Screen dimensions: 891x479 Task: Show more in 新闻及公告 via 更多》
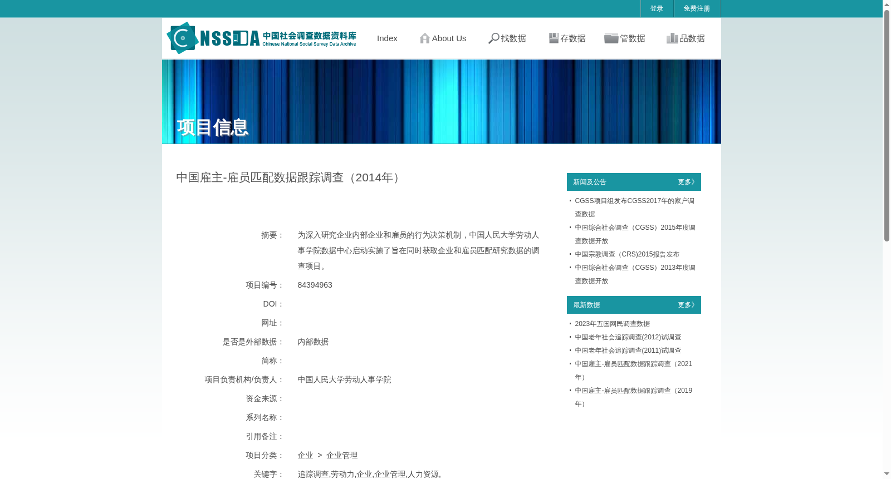tap(687, 182)
